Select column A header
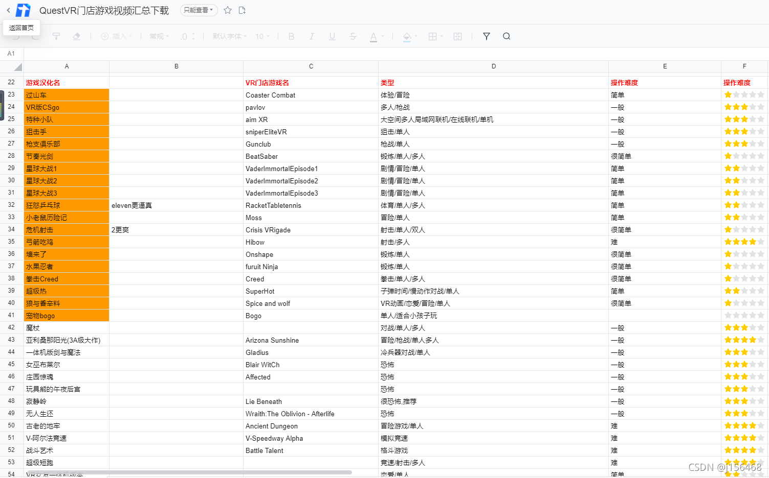 (67, 66)
